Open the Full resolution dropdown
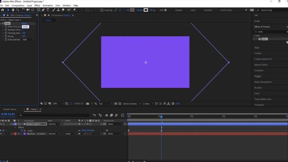This screenshot has width=288, height=162. tap(106, 104)
